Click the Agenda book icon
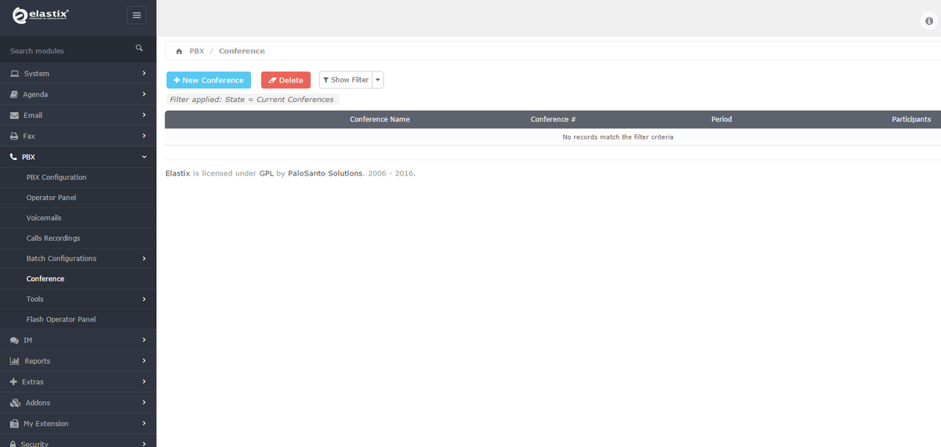Screen dimensions: 941x447 click(x=14, y=94)
